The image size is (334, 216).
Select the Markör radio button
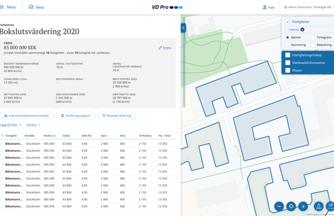[x=288, y=38]
